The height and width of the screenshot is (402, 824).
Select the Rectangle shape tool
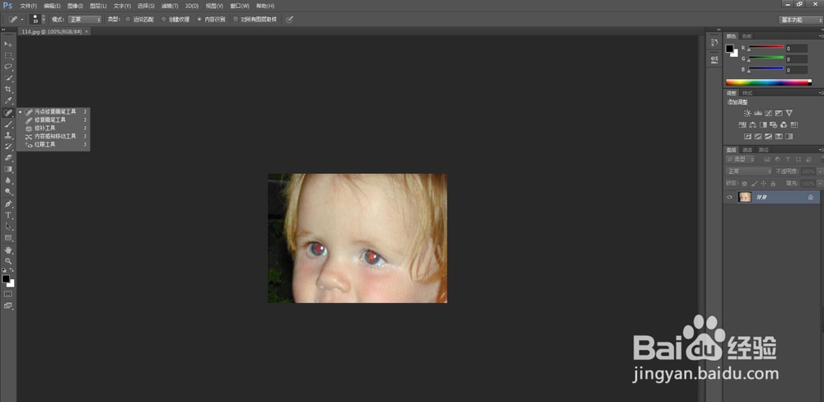[8, 238]
